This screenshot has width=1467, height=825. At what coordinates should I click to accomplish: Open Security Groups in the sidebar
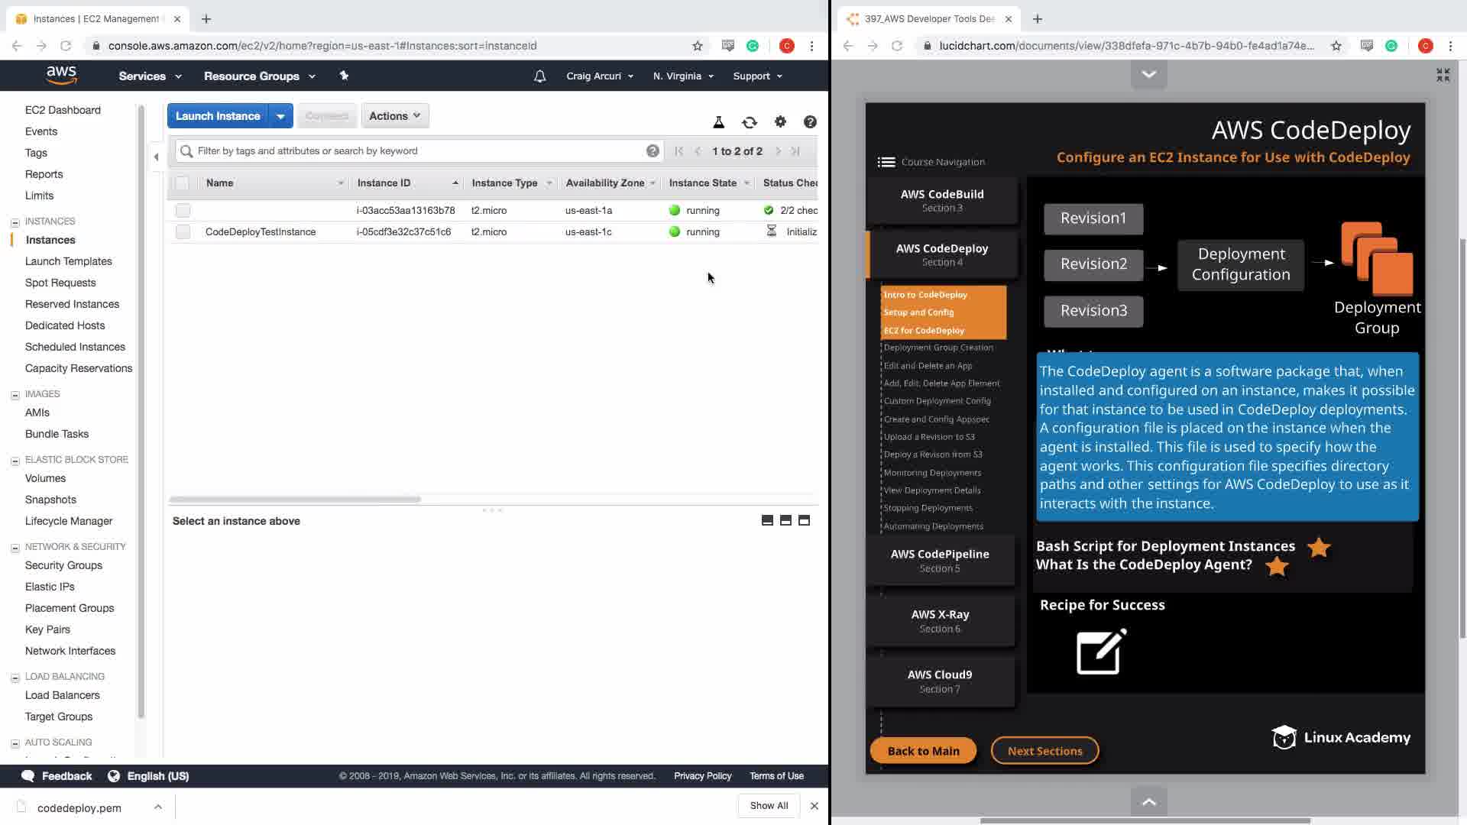click(x=63, y=565)
